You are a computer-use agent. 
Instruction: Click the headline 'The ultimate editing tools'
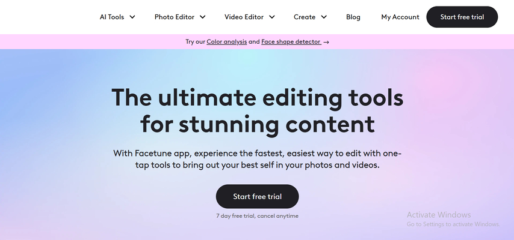click(257, 97)
